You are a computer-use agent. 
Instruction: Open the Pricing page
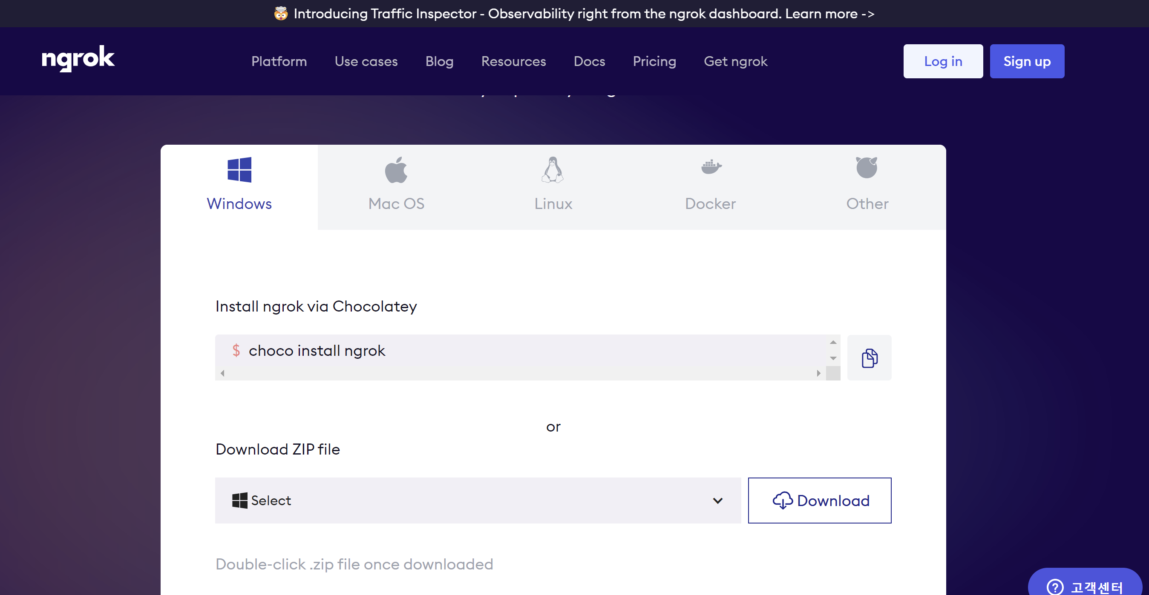coord(654,62)
